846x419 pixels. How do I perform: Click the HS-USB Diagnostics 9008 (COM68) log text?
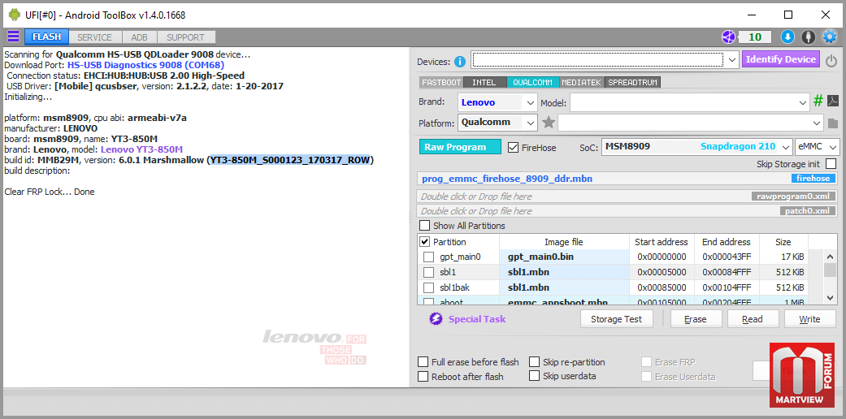pyautogui.click(x=145, y=65)
